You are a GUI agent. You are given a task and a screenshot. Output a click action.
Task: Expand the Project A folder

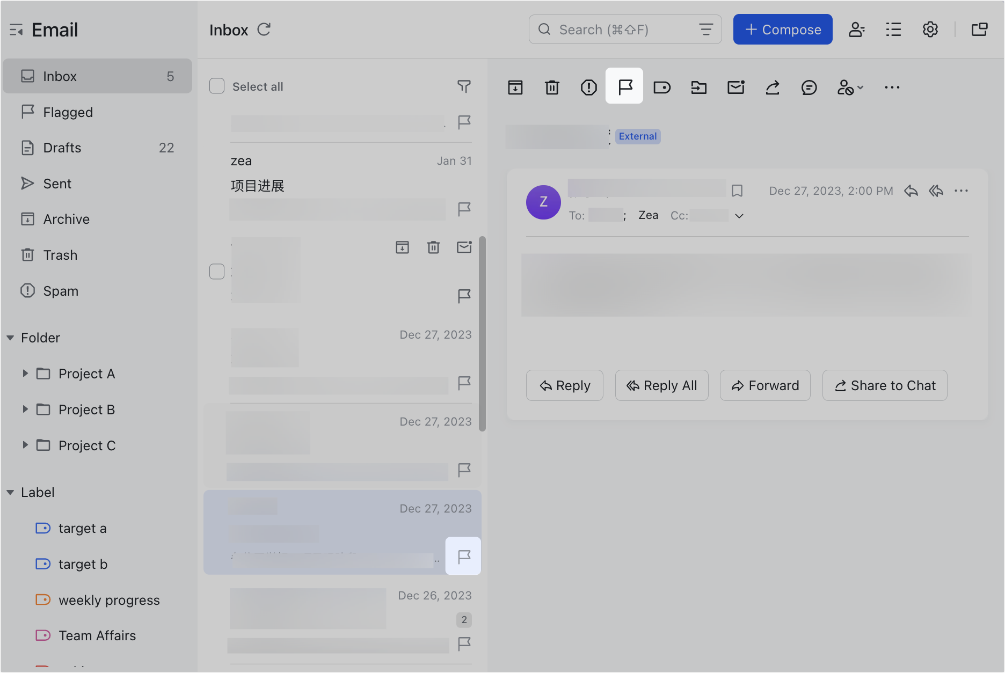(x=25, y=374)
